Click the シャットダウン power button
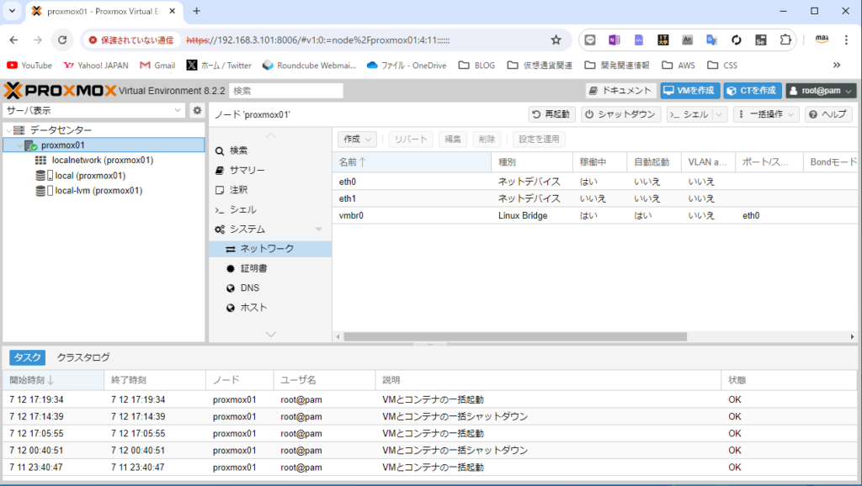 click(x=620, y=114)
